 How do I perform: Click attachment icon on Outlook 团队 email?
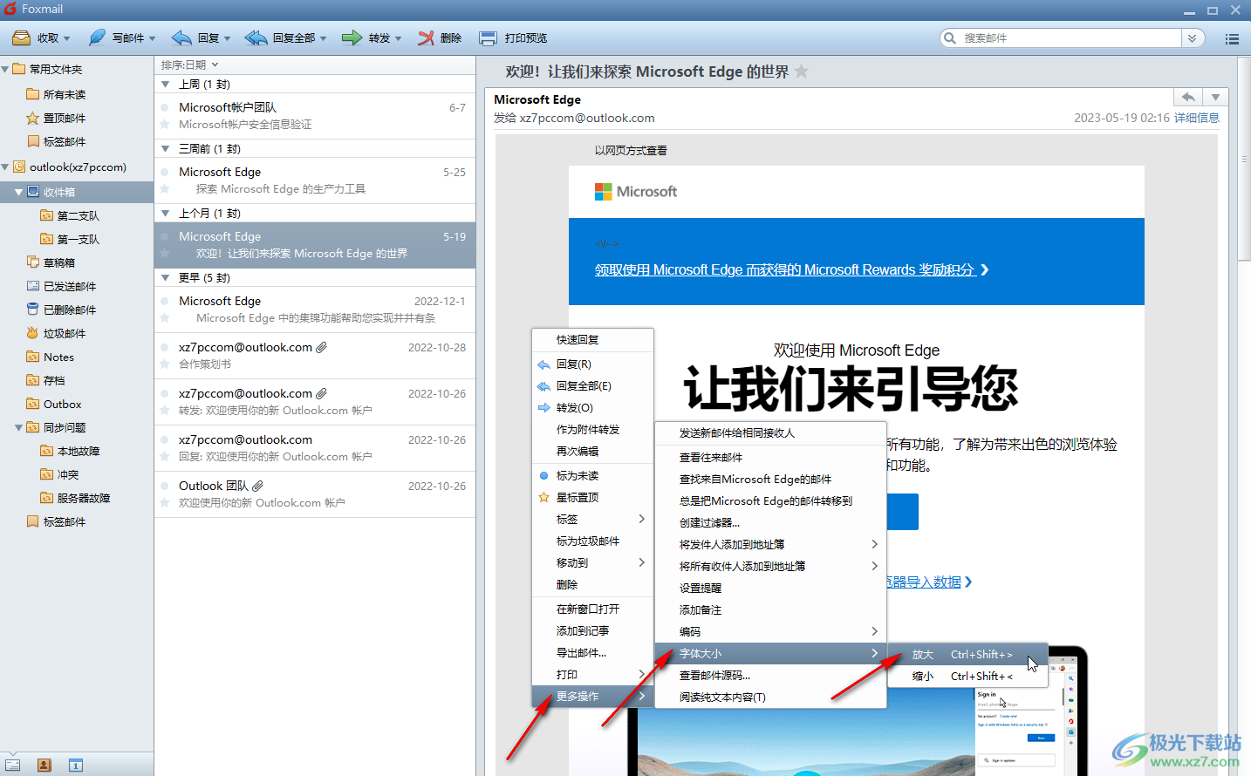coord(258,486)
